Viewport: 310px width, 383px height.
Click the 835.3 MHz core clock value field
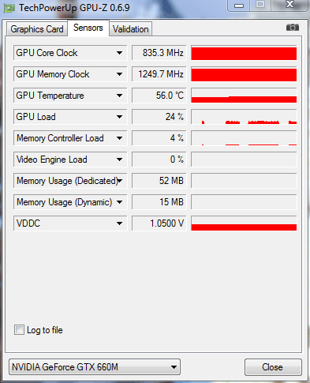[x=159, y=53]
